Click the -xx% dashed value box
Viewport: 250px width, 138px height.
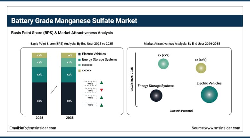pos(90,91)
